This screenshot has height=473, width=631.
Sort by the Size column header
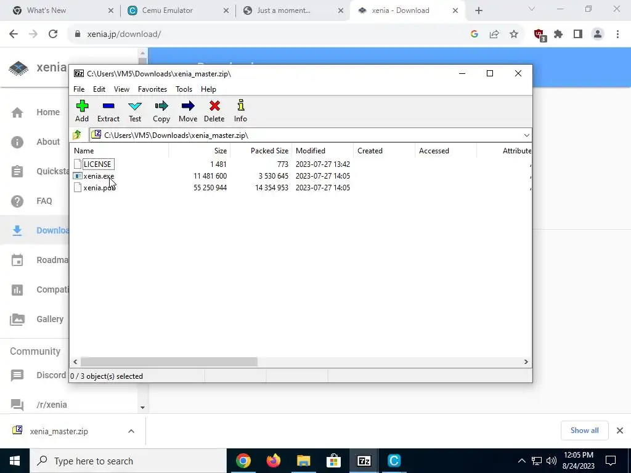[199, 151]
